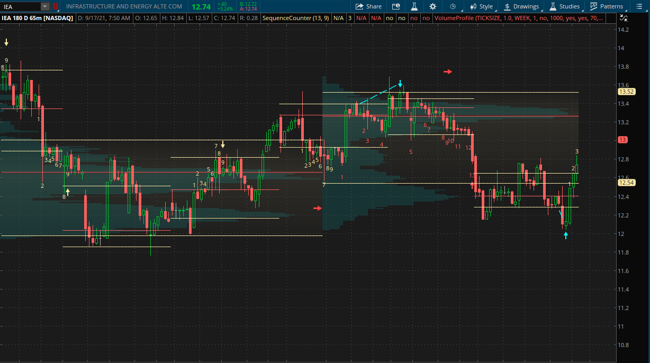Open the chart list menu icon
This screenshot has width=650, height=363.
pyautogui.click(x=638, y=6)
